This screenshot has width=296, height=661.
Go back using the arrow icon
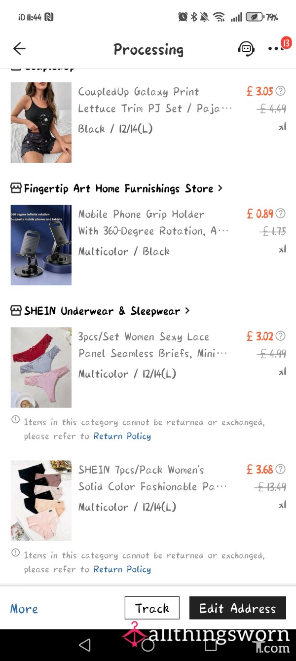(19, 48)
